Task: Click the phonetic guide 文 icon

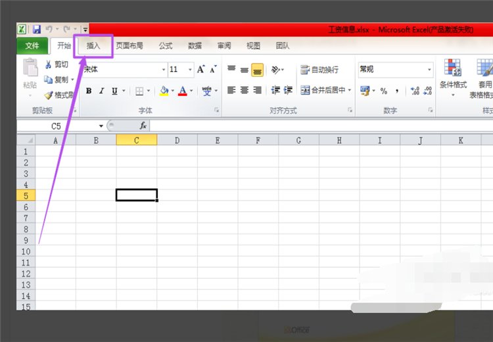Action: 206,91
